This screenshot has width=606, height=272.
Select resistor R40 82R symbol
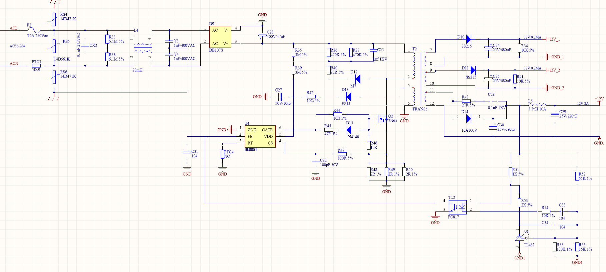tap(329, 70)
